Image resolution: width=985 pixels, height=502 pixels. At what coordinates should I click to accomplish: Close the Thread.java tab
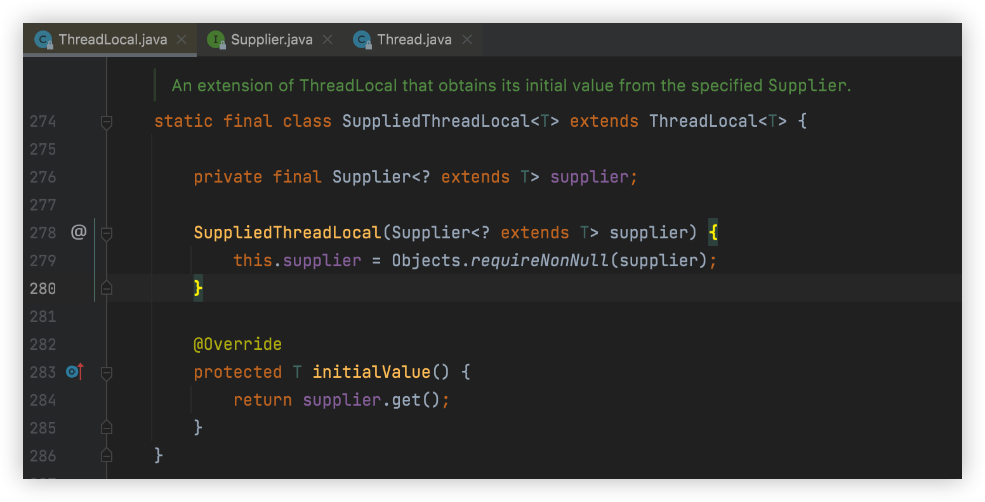click(x=467, y=40)
